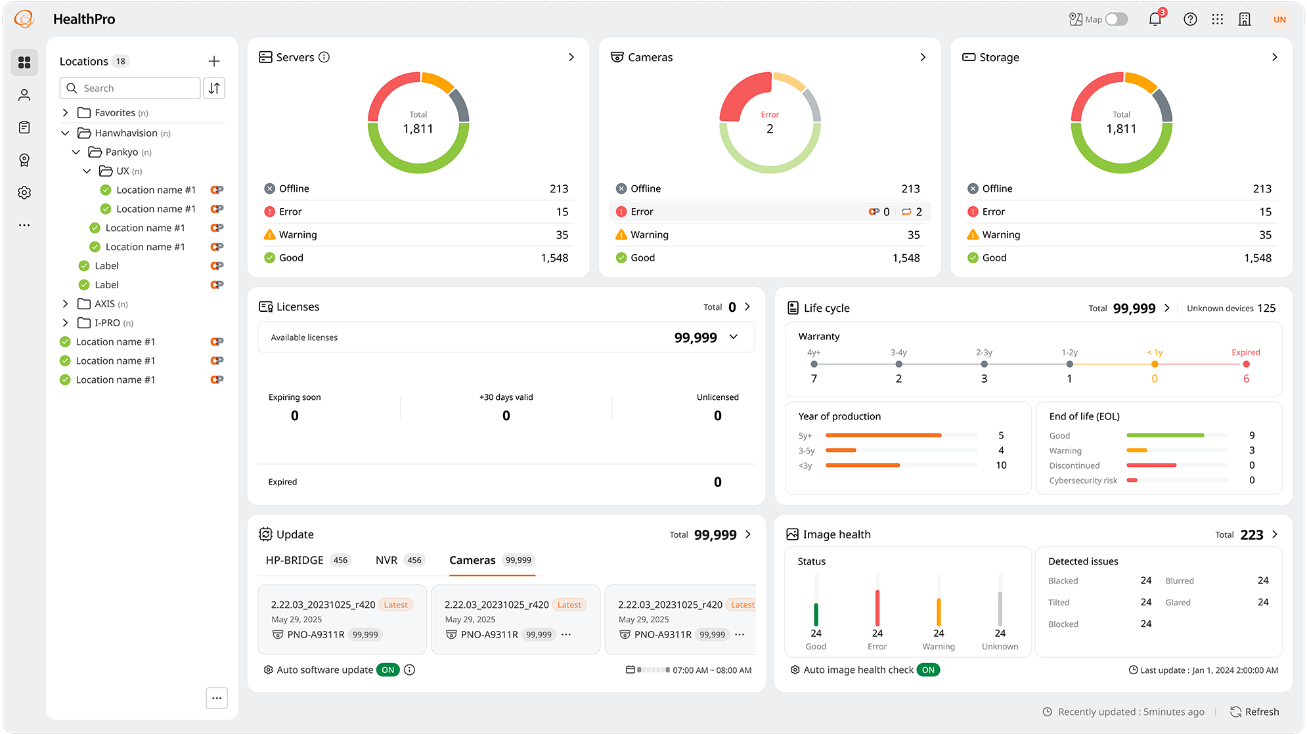1307x734 pixels.
Task: Select the Cameras tab in Update
Action: coord(492,560)
